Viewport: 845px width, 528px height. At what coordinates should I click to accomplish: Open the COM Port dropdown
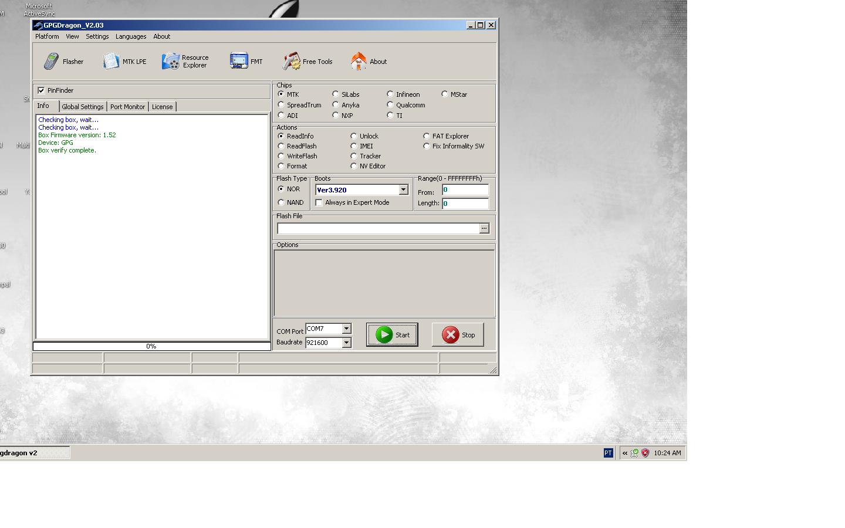(346, 329)
